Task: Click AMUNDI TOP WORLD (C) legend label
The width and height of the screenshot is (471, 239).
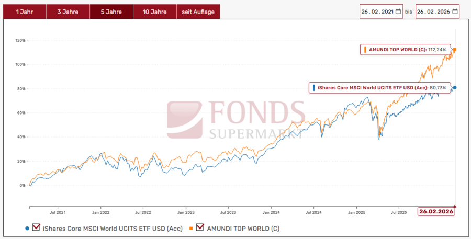Action: pos(243,229)
